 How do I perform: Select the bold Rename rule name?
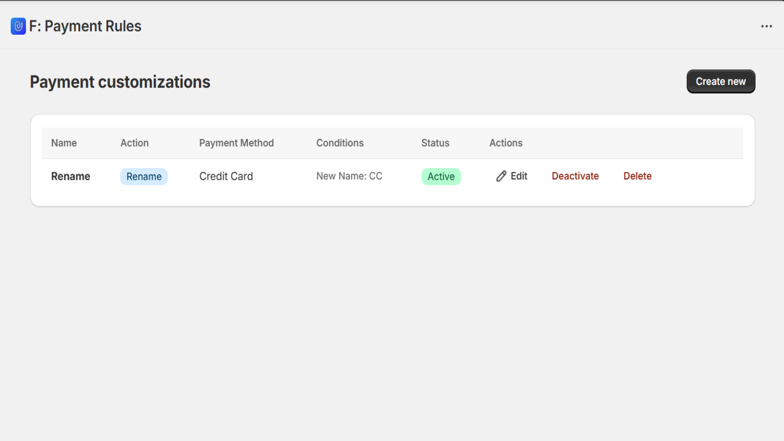71,176
